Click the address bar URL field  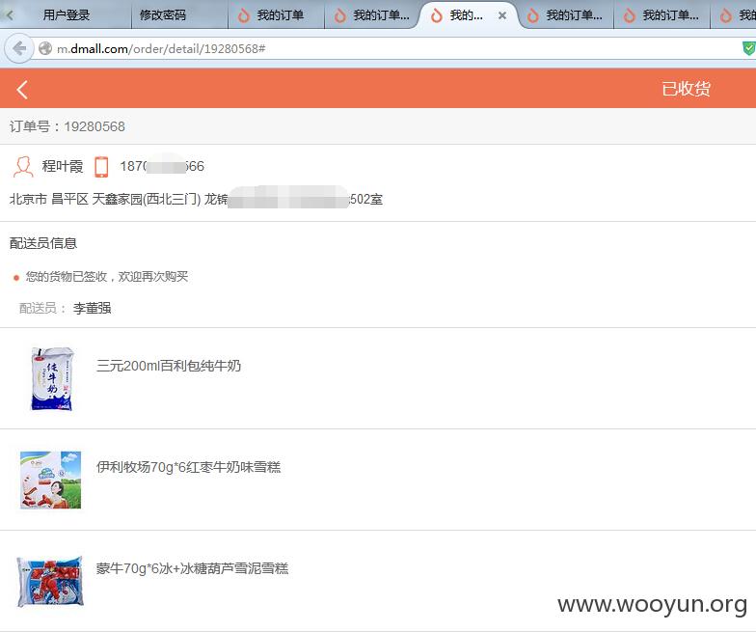point(386,48)
